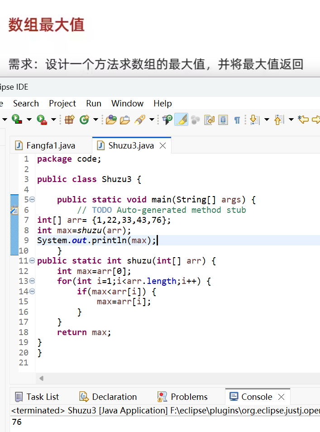Image resolution: width=320 pixels, height=432 pixels.
Task: Open the Window menu
Action: coord(127,103)
